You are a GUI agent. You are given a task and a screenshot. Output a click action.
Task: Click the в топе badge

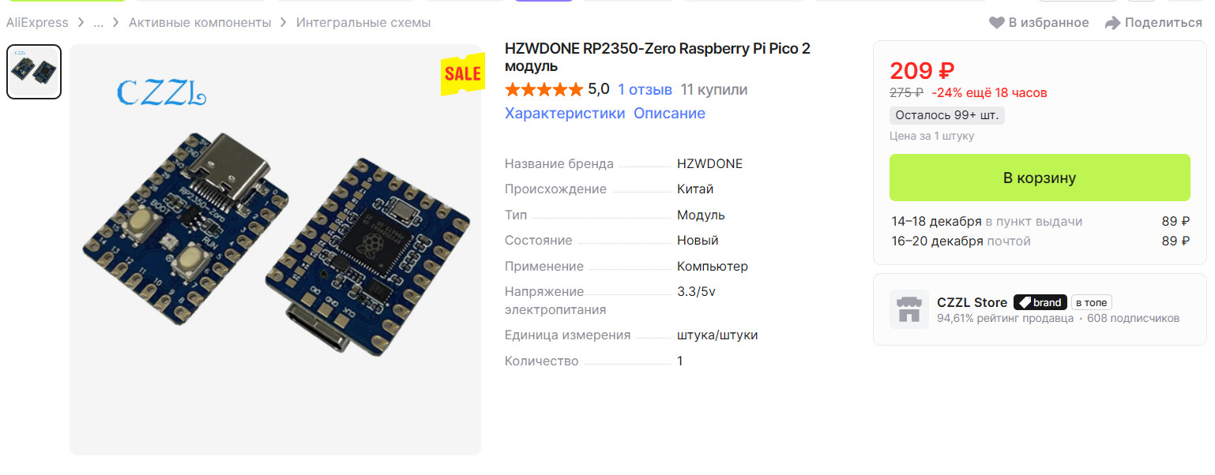[1093, 302]
